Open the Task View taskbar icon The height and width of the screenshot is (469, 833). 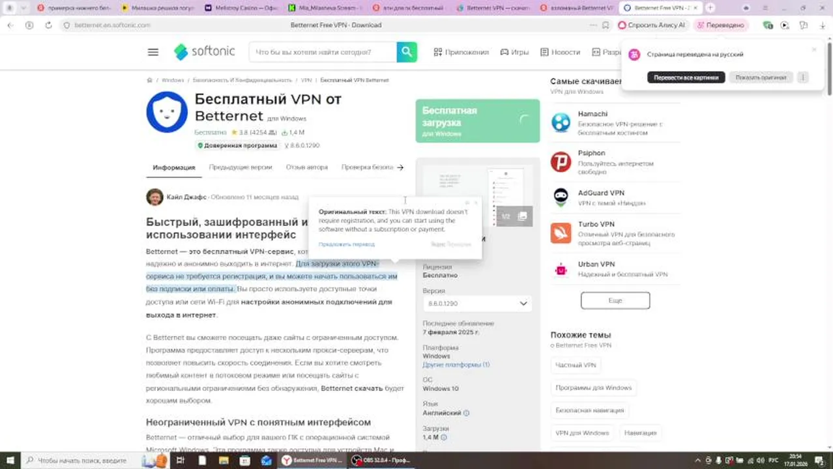pos(181,461)
